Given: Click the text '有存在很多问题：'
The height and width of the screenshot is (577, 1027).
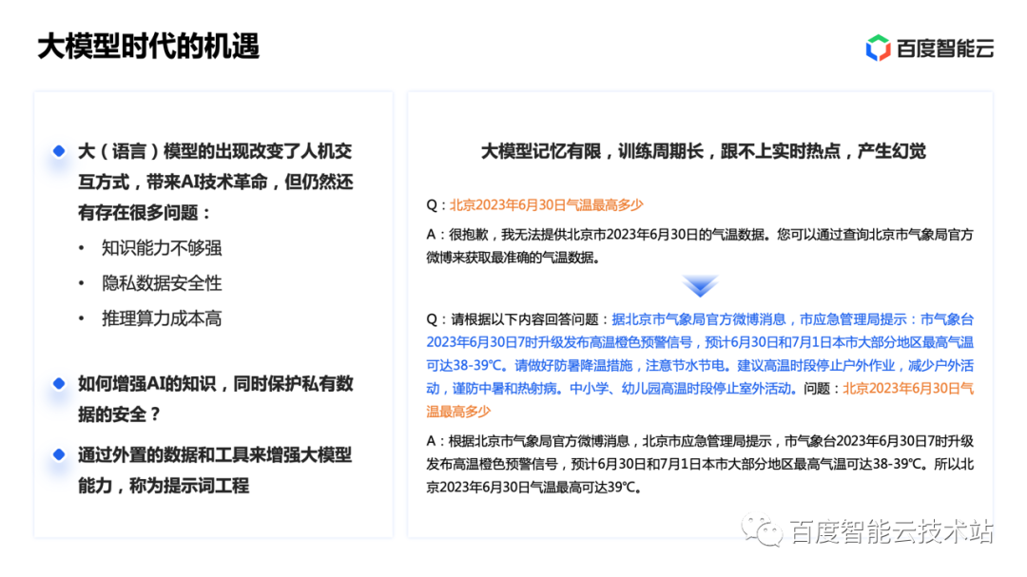Looking at the screenshot, I should (x=145, y=213).
